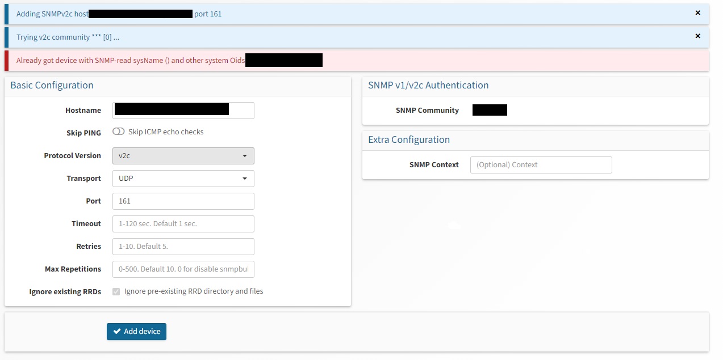Screen dimensions: 723x360
Task: Click the red "Already got device" error message
Action: click(131, 61)
